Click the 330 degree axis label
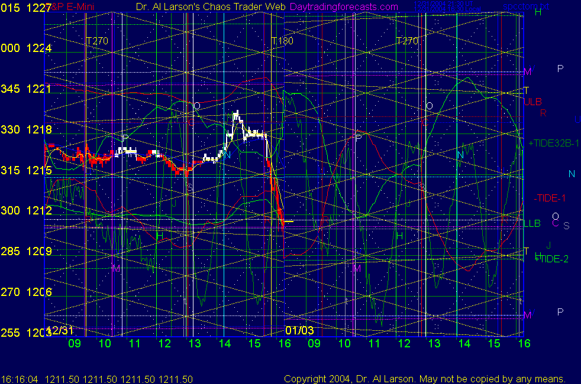The image size is (581, 384). coord(11,129)
